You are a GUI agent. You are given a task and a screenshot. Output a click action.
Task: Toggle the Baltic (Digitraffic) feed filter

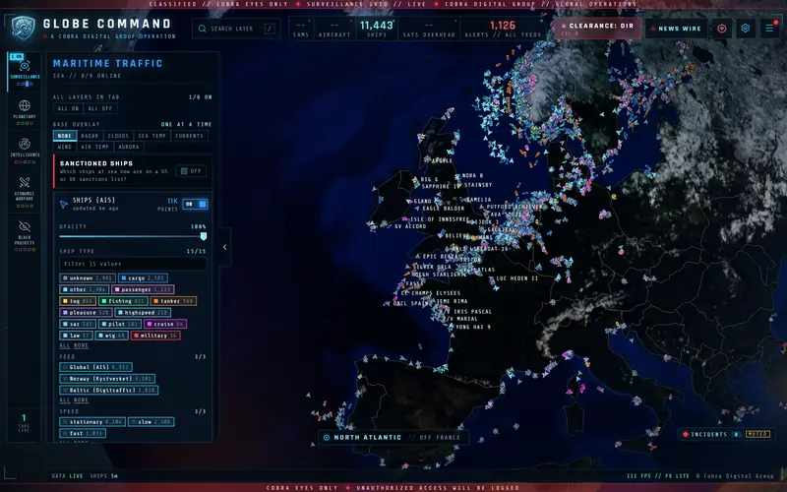coord(109,390)
